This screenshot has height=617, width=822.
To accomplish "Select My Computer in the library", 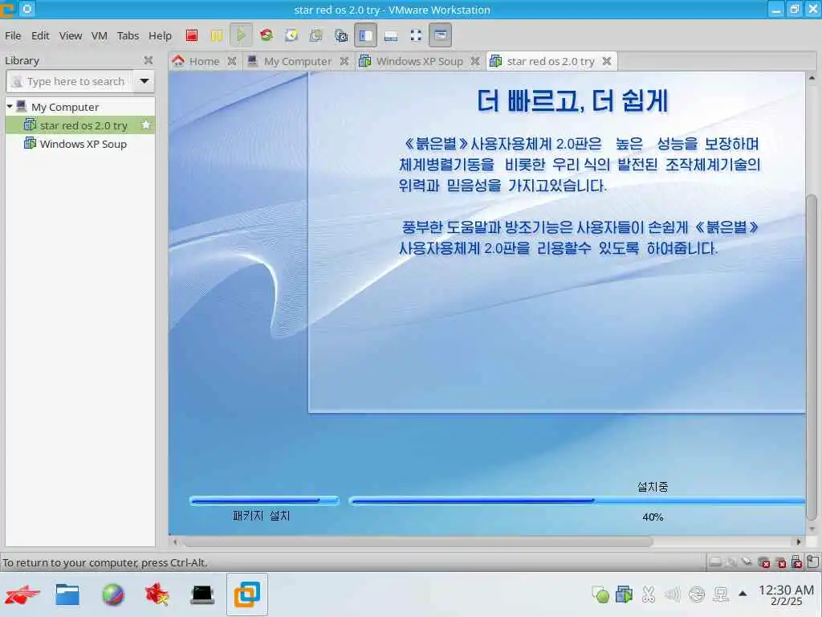I will coord(65,107).
